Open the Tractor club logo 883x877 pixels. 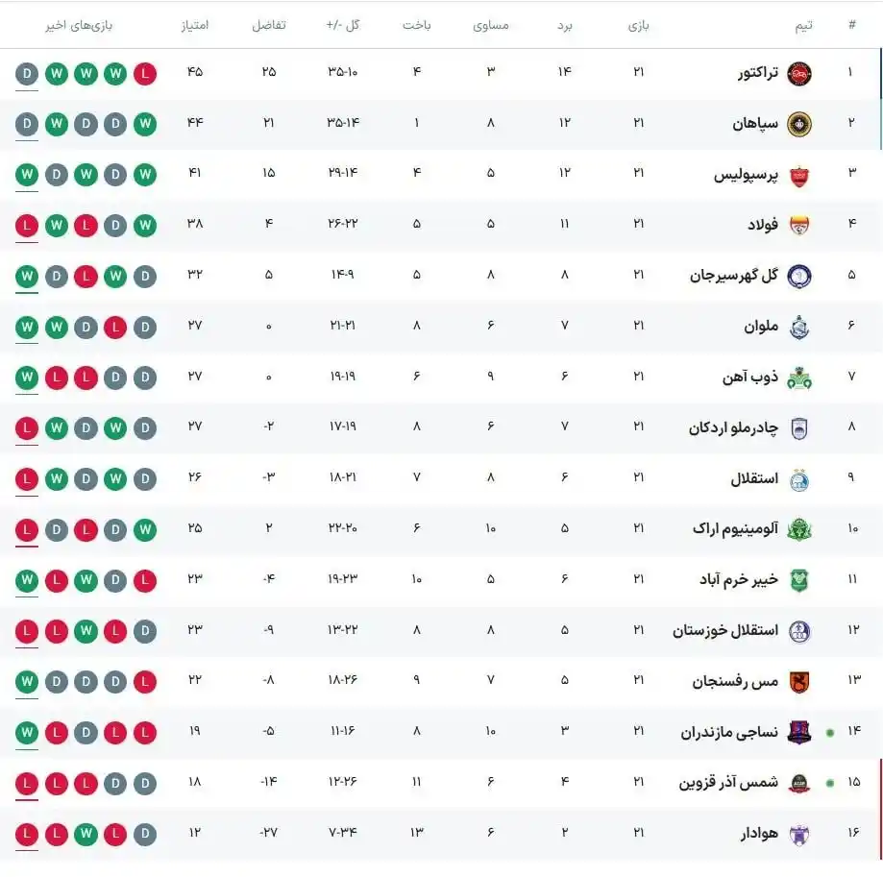798,73
